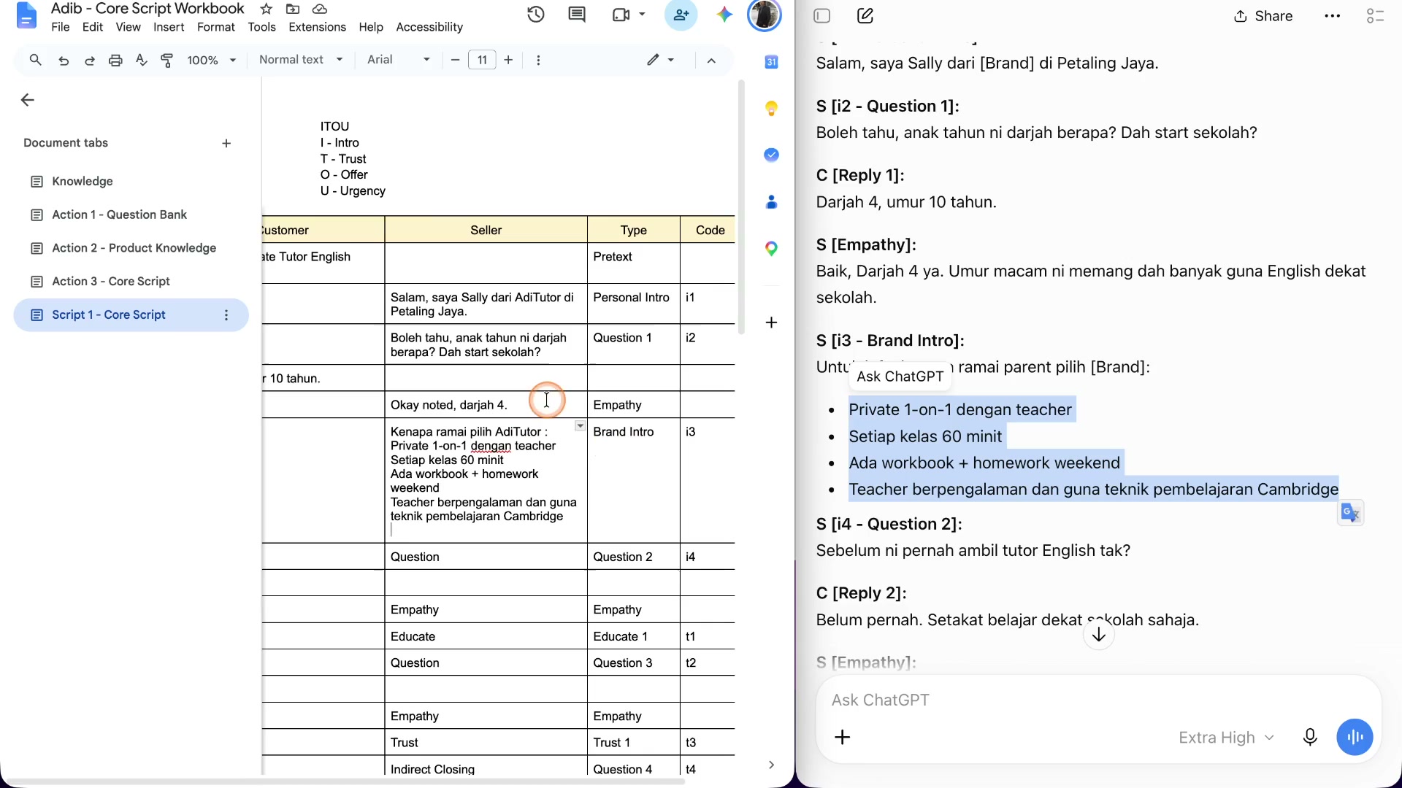This screenshot has width=1402, height=788.
Task: Open zoom level 100% dropdown
Action: pyautogui.click(x=211, y=60)
